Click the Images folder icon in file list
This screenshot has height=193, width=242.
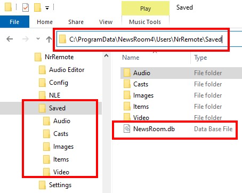point(127,95)
